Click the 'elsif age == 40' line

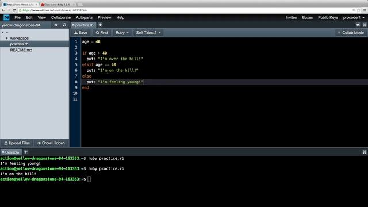click(x=99, y=64)
